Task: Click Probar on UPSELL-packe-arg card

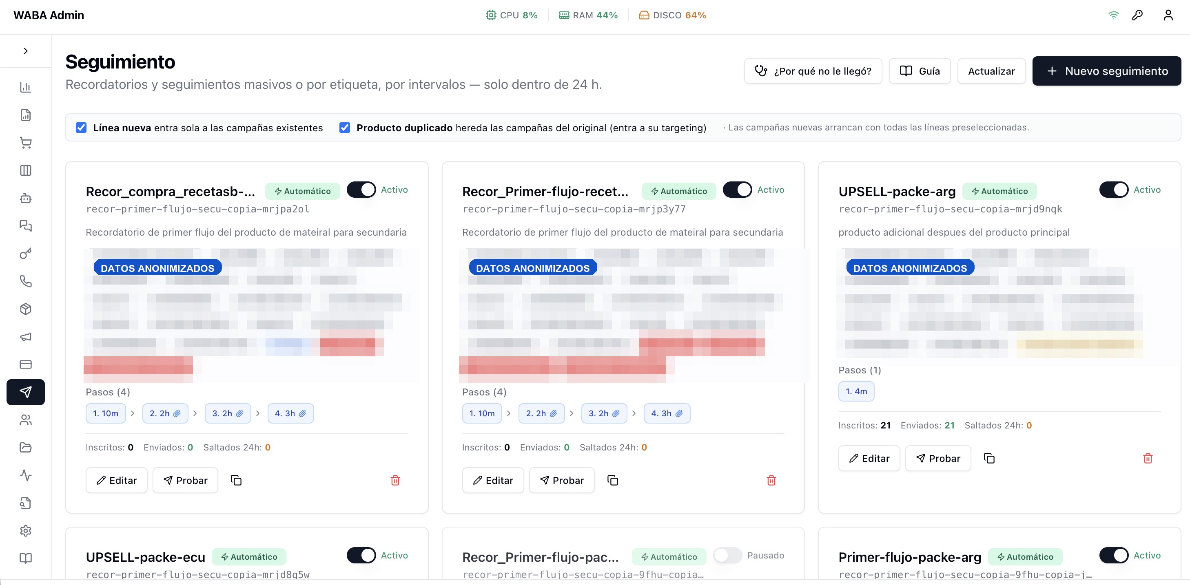Action: (938, 458)
